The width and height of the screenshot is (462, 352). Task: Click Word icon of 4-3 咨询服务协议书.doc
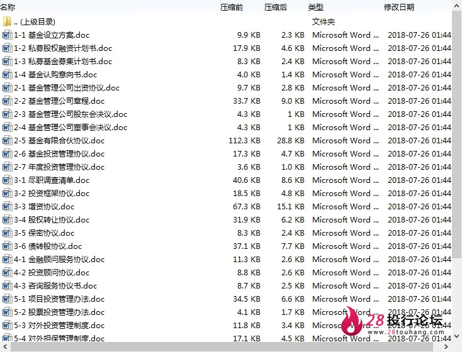tap(7, 286)
